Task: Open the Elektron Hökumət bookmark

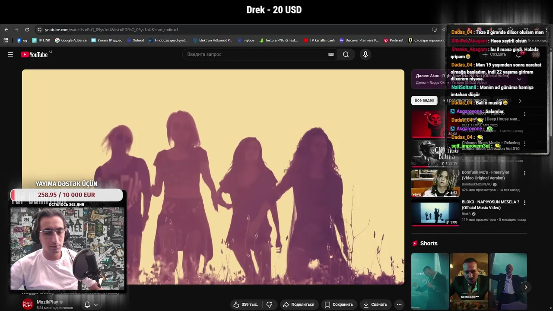Action: tap(213, 40)
